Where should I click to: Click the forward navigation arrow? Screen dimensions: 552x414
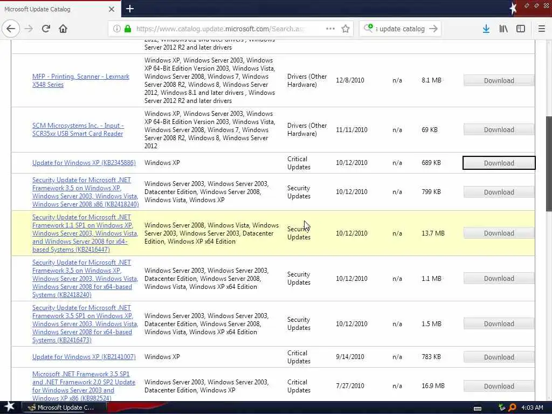(x=29, y=29)
